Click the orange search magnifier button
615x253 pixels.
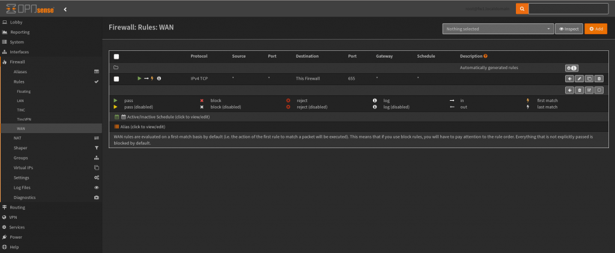coord(523,9)
